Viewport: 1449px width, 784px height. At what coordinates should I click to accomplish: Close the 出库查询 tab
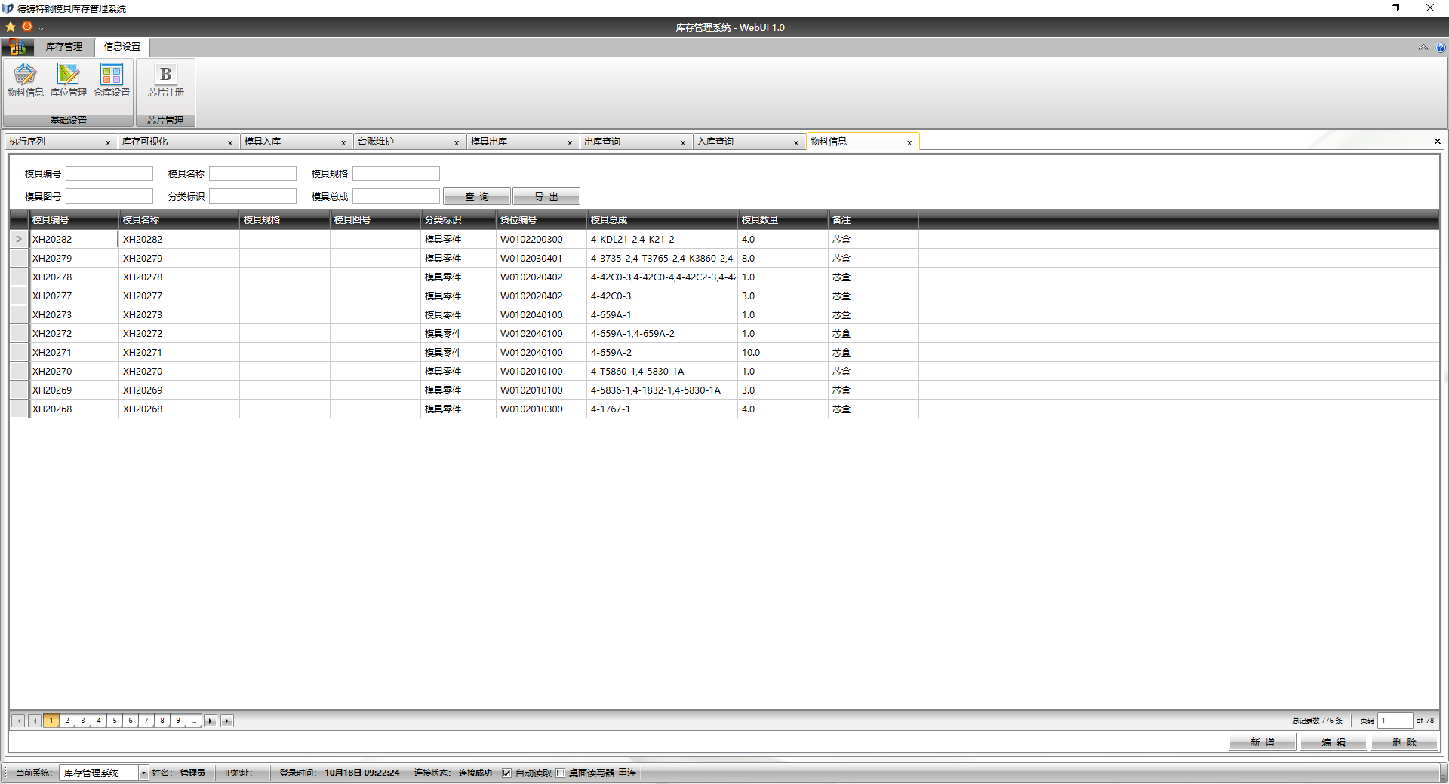(683, 143)
